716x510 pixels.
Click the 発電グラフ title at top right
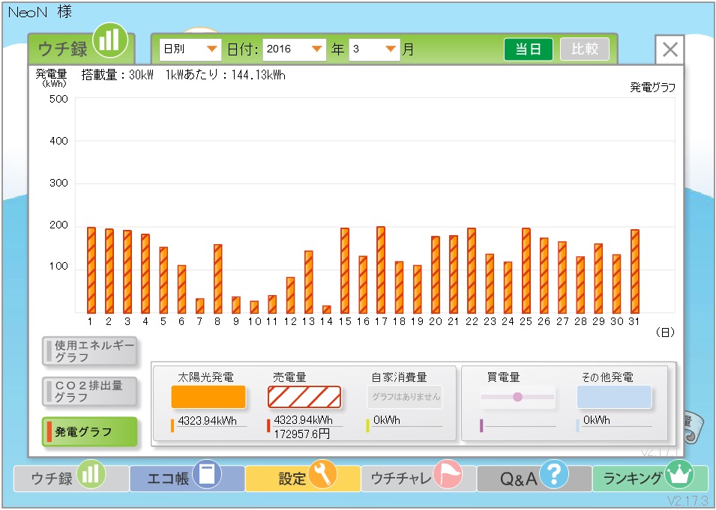(652, 87)
